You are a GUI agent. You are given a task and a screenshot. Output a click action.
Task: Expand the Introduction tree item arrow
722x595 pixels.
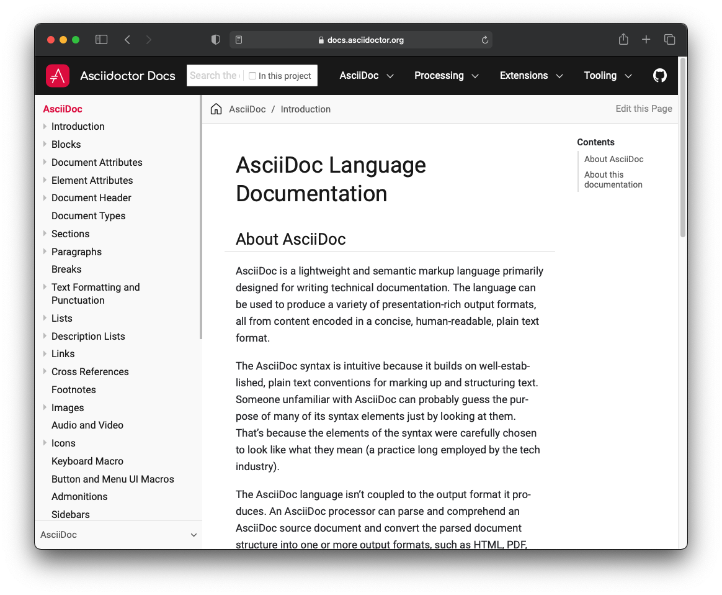pos(45,126)
